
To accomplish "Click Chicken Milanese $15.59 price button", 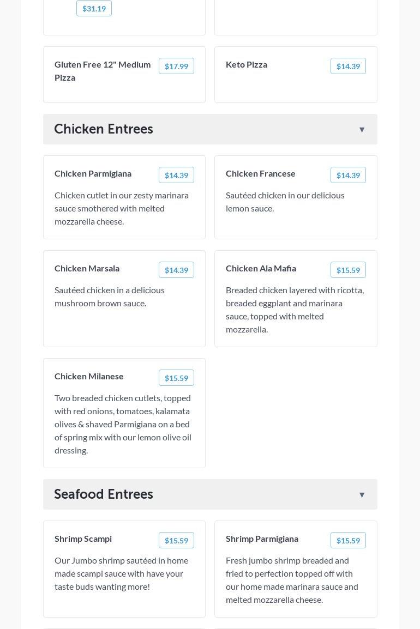I will [x=176, y=378].
